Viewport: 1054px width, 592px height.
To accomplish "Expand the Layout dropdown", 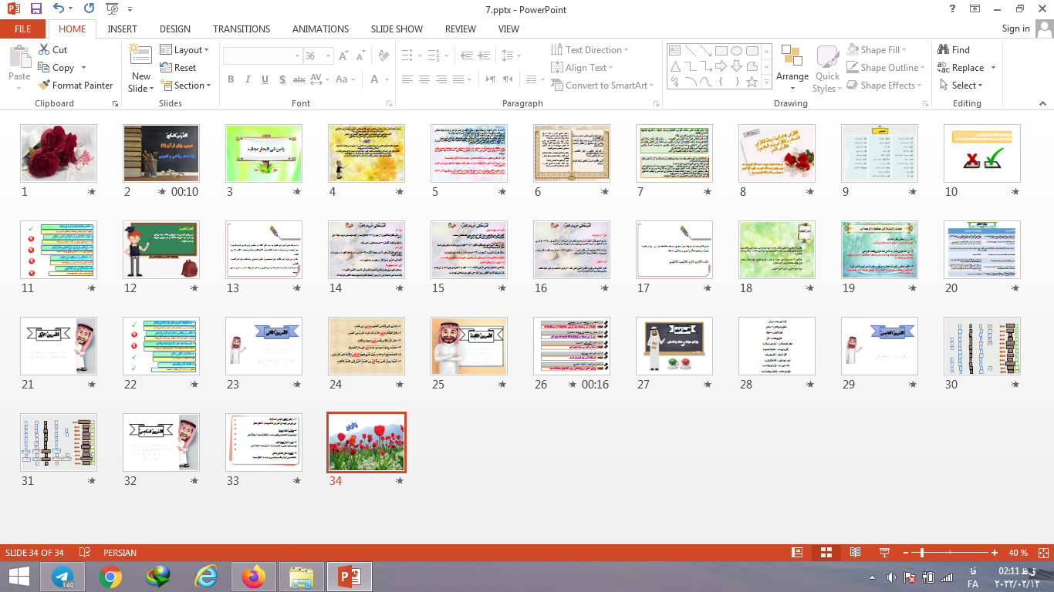I will pyautogui.click(x=185, y=50).
